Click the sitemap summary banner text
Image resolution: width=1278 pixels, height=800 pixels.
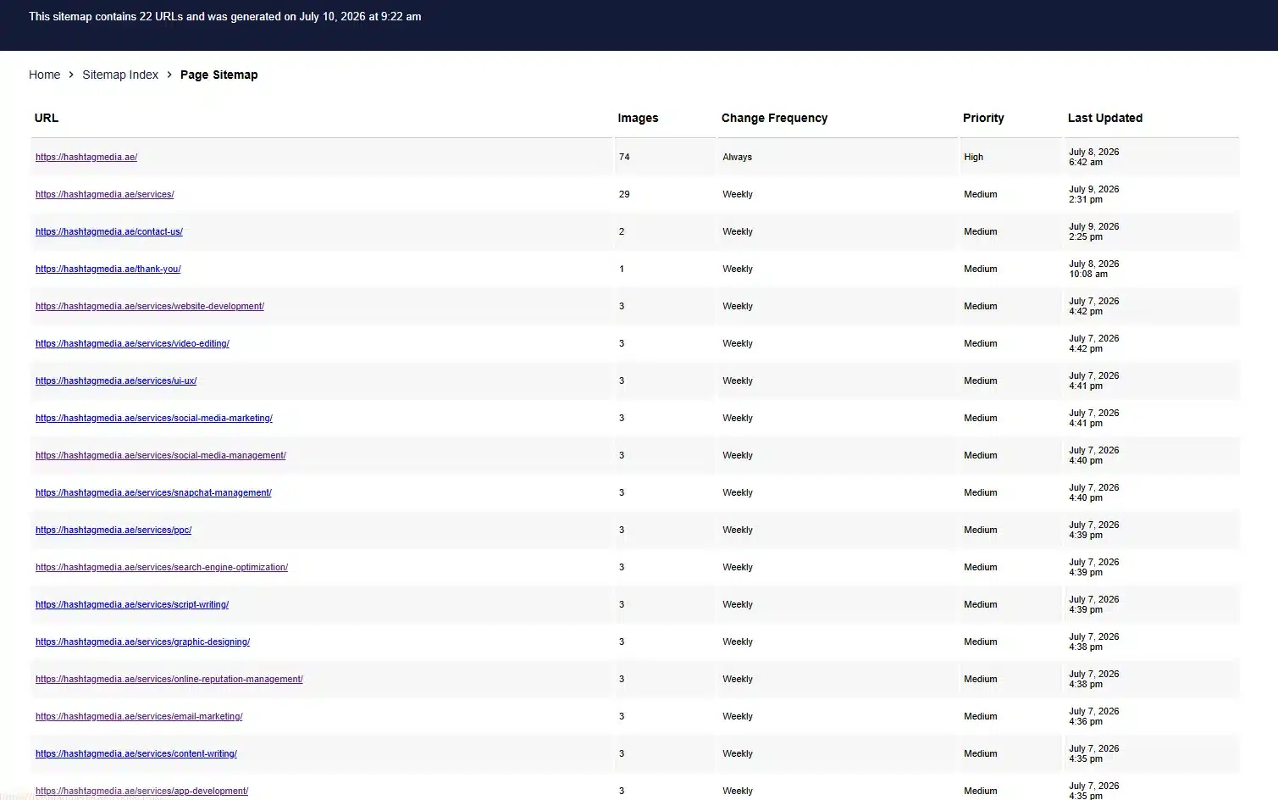point(224,16)
